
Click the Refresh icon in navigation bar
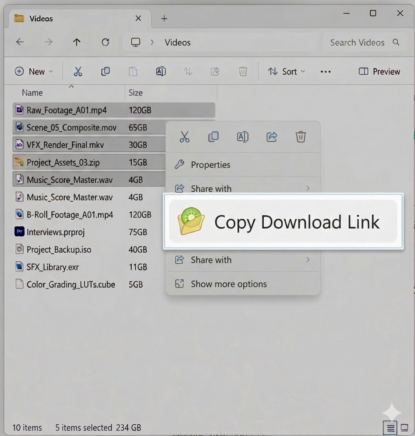(105, 42)
